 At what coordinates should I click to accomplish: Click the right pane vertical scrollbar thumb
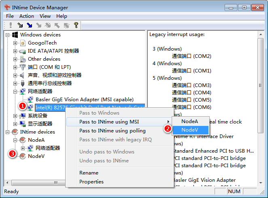260,85
